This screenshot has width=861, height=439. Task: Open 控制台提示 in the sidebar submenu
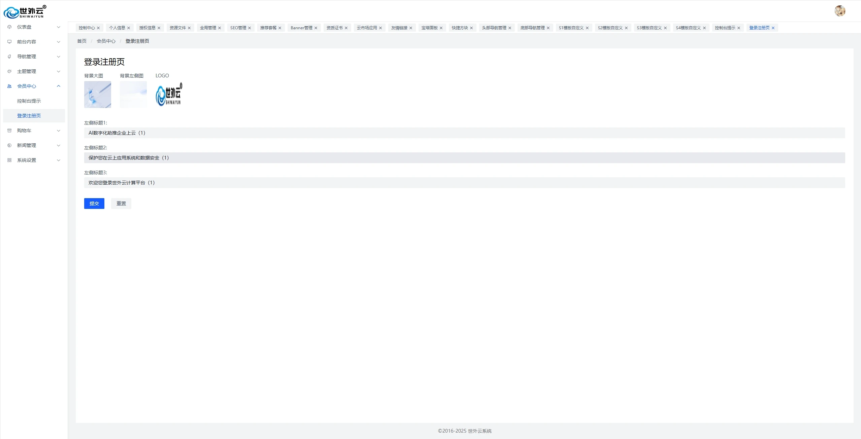[29, 101]
